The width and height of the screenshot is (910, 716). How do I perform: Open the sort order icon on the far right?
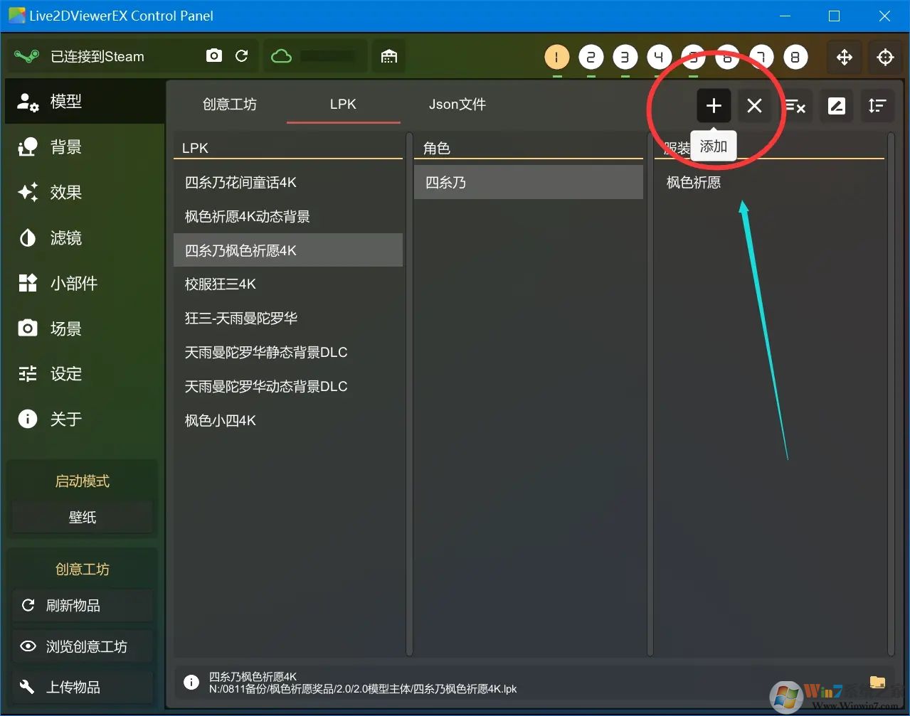coord(877,106)
